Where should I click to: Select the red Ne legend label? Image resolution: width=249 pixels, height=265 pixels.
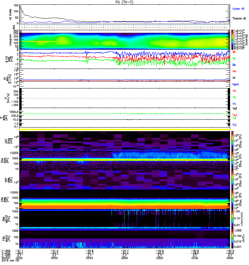click(x=234, y=71)
